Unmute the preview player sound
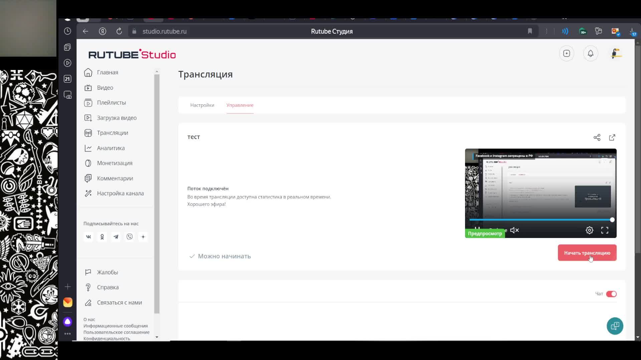The height and width of the screenshot is (360, 641). [x=514, y=230]
